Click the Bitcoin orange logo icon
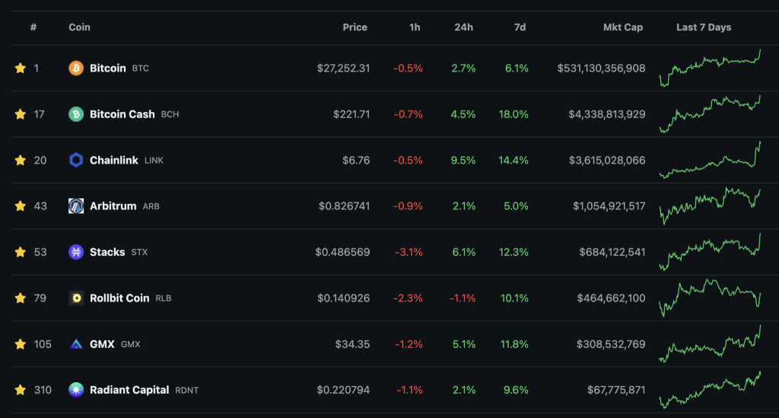 [76, 68]
